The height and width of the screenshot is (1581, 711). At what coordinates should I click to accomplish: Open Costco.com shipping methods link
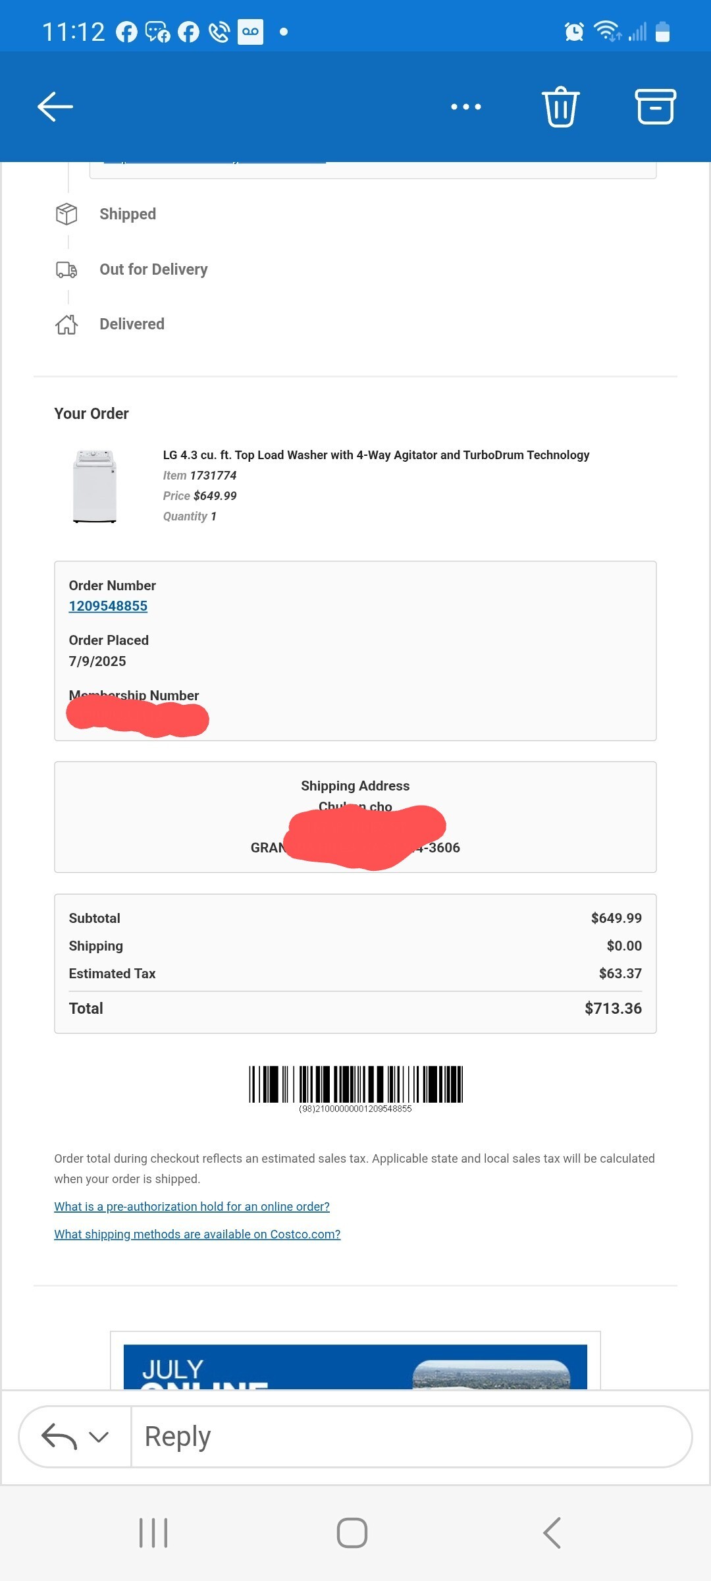(197, 1234)
